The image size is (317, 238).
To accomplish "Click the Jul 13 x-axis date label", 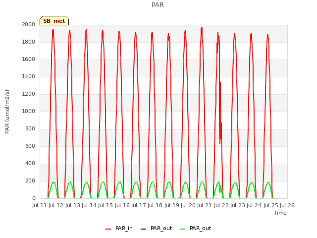I will coord(73,205).
